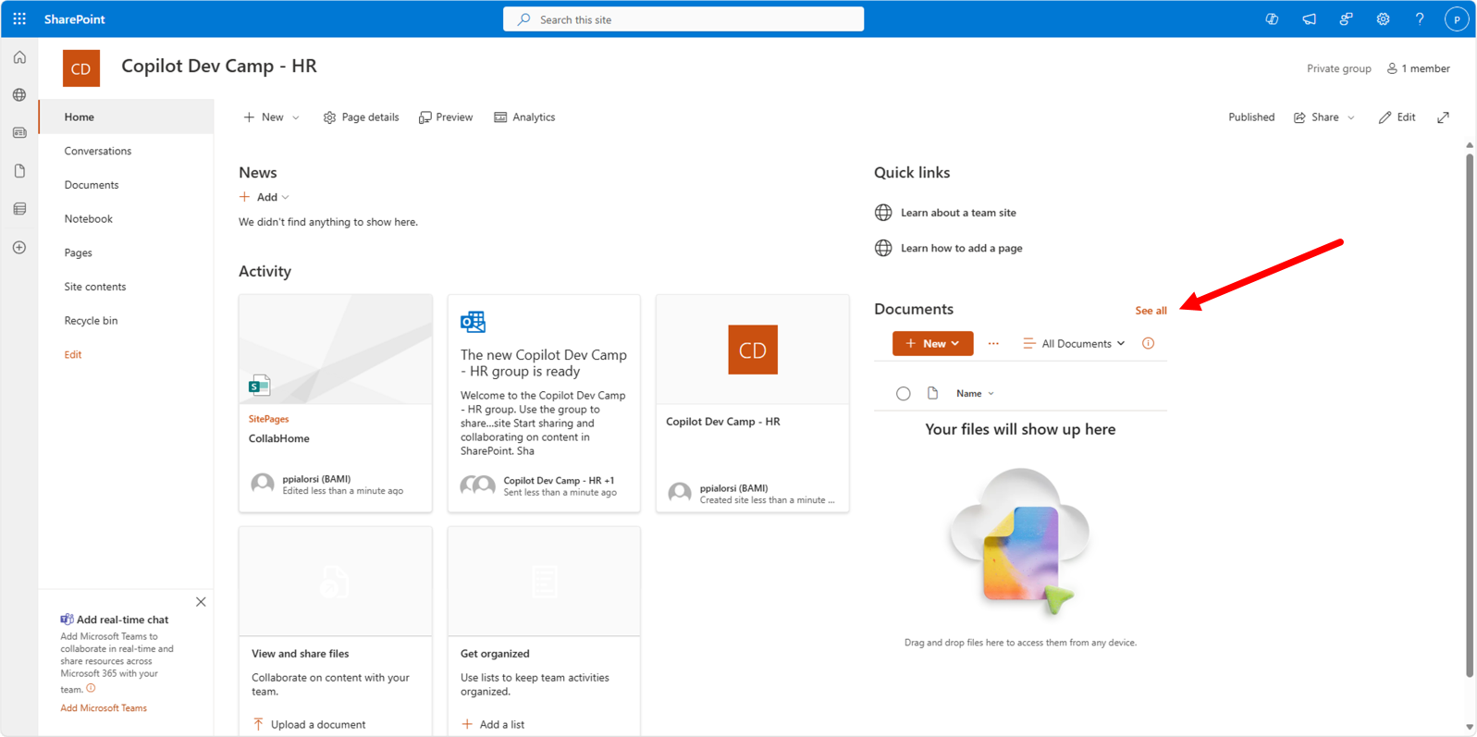Open the orange New button in Documents

click(x=932, y=343)
